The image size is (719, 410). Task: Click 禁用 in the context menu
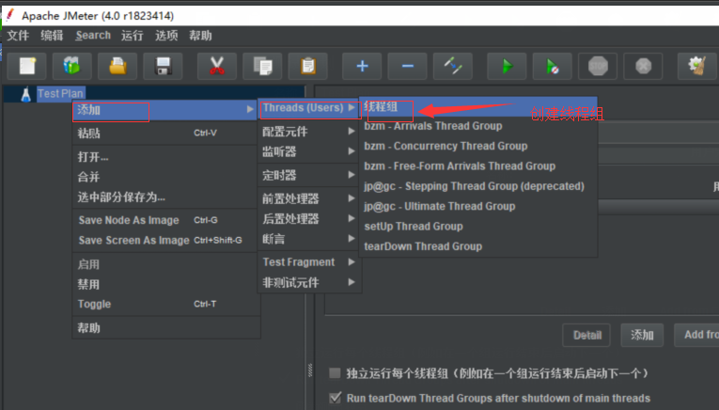point(165,284)
